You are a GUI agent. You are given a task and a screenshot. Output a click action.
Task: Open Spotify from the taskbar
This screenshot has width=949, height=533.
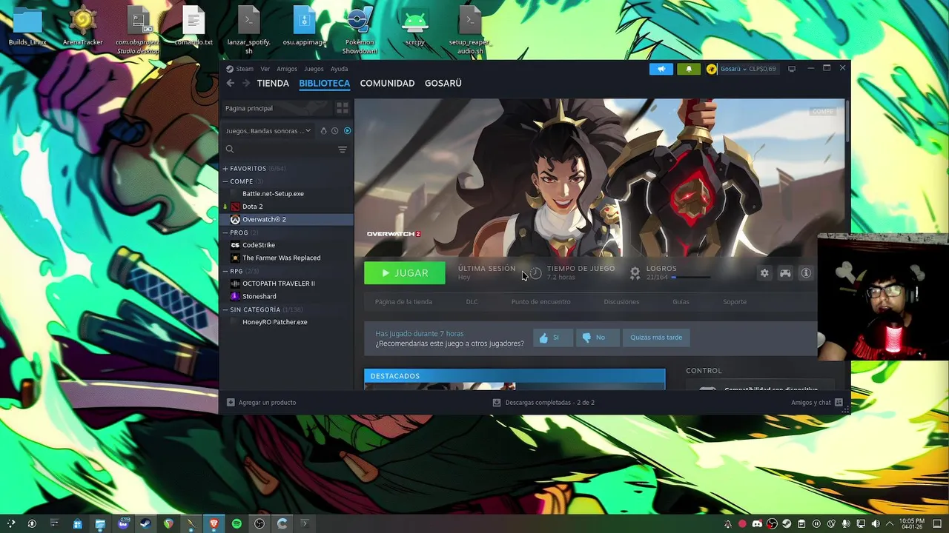(x=237, y=523)
